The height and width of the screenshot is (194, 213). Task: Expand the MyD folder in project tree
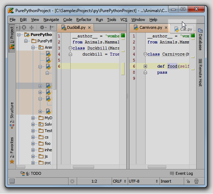tap(33, 118)
